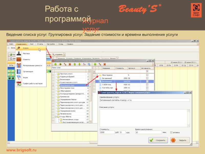Toggle Активность checkbox in the Коктейль при row
Viewport: 205px width, 154px height.
pyautogui.click(x=147, y=88)
